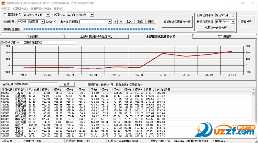The height and width of the screenshot is (143, 258).
Task: Click chart axis value -56.21
Action: tap(93, 75)
